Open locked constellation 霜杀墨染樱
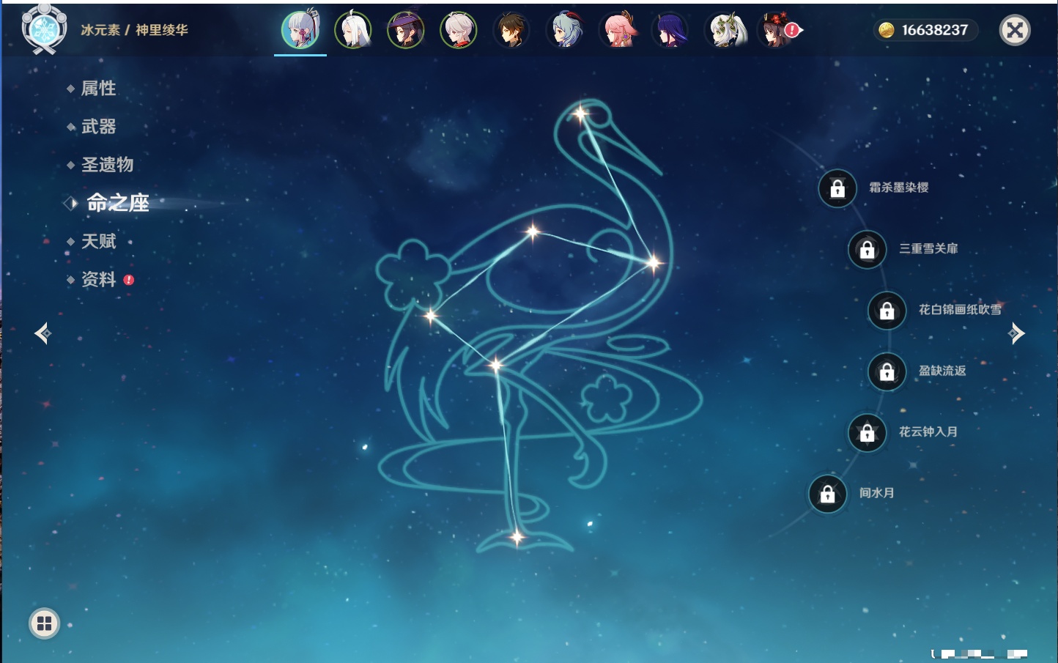 click(x=837, y=188)
